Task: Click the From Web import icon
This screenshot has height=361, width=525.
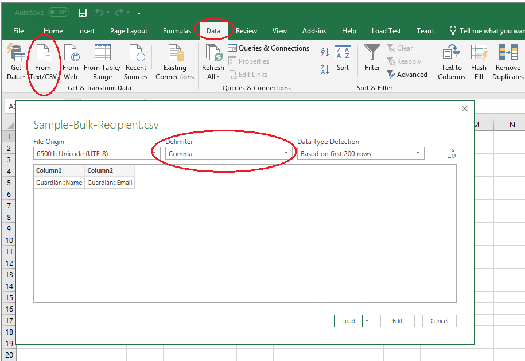Action: [71, 54]
